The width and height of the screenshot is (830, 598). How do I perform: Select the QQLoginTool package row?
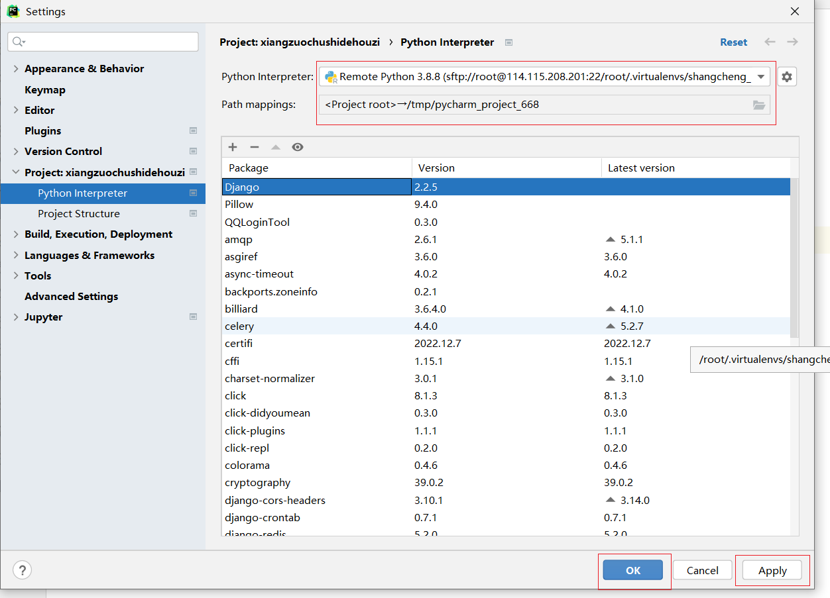pyautogui.click(x=506, y=222)
